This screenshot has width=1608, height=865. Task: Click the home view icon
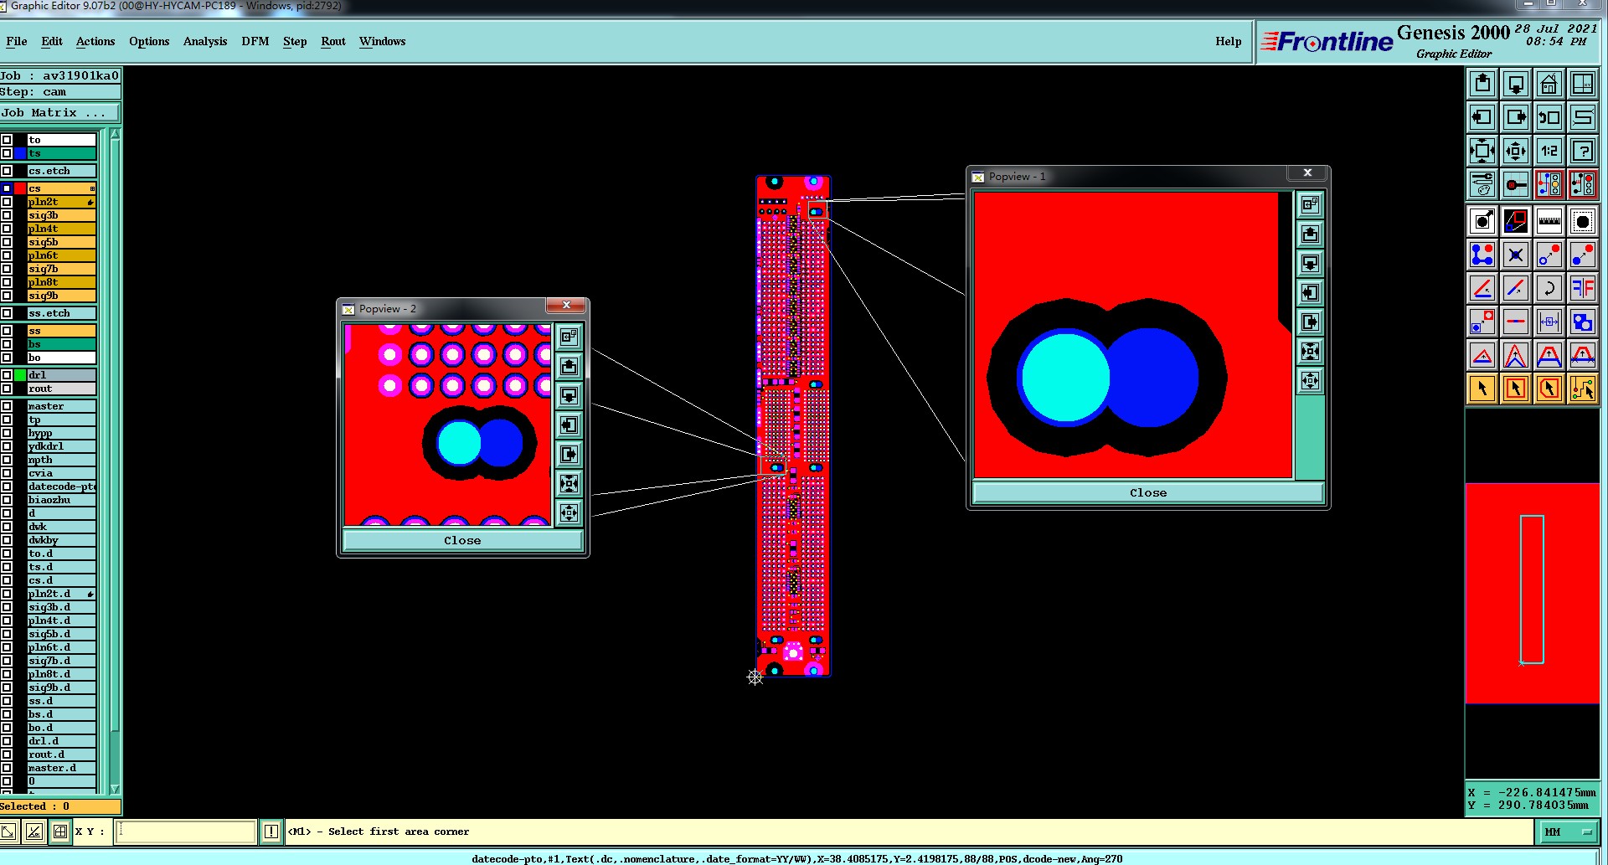(1549, 84)
